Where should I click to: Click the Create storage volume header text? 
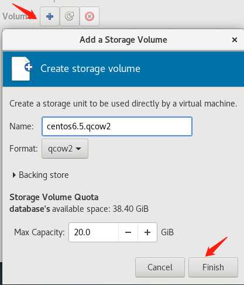[90, 68]
